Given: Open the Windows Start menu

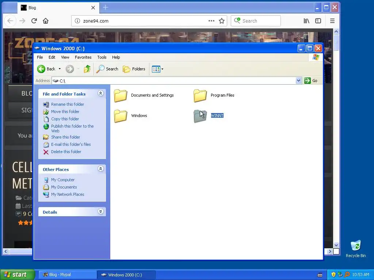Looking at the screenshot, I should click(17, 275).
